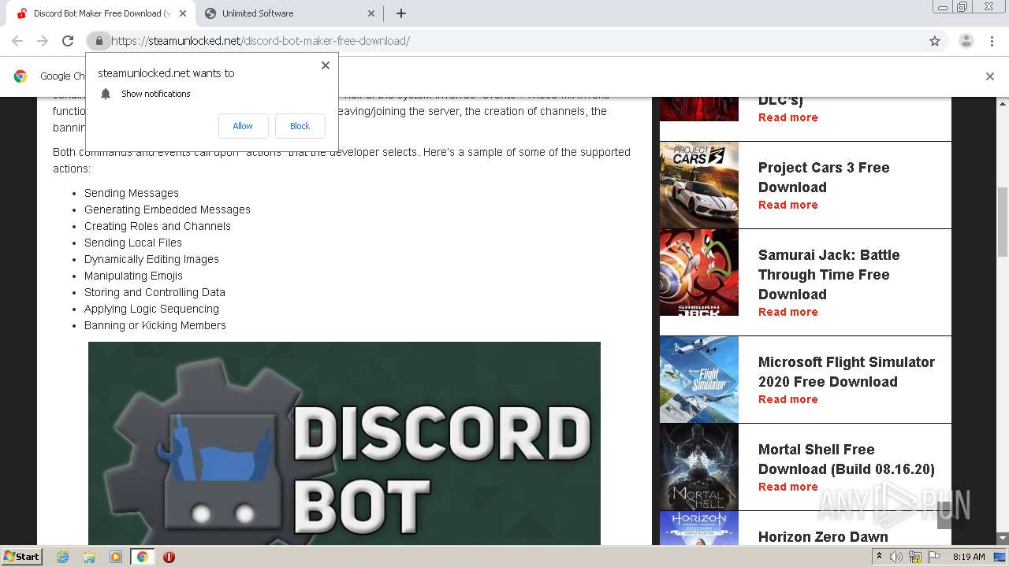Image resolution: width=1009 pixels, height=567 pixels.
Task: Click the Google Chrome logo in info bar
Action: pyautogui.click(x=20, y=76)
